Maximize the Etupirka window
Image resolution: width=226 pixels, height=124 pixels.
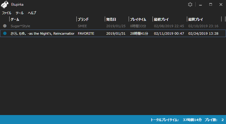(x=211, y=4)
